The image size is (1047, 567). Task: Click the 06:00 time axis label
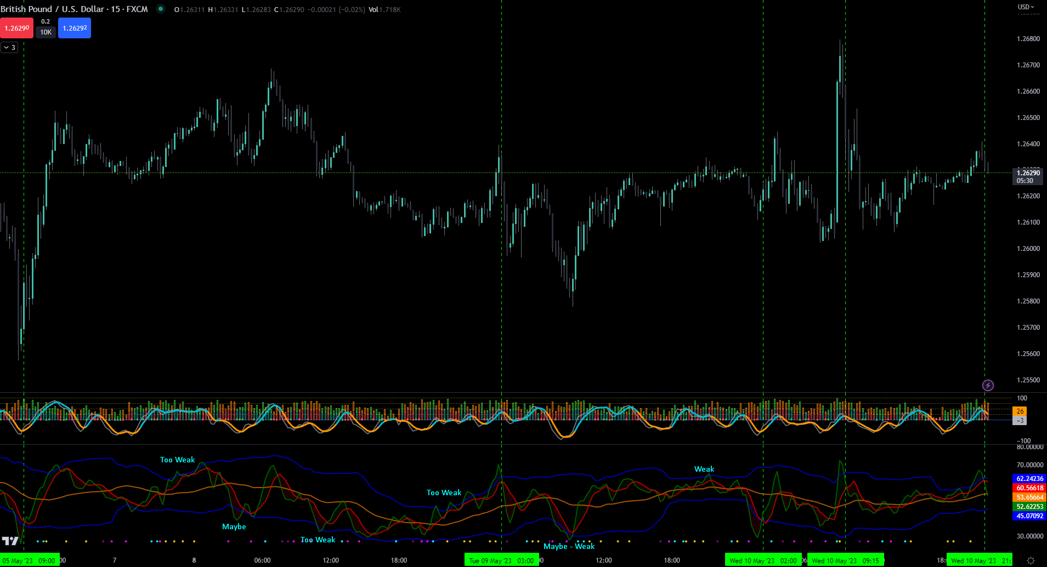(x=262, y=560)
